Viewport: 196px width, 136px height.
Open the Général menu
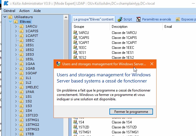9,11
